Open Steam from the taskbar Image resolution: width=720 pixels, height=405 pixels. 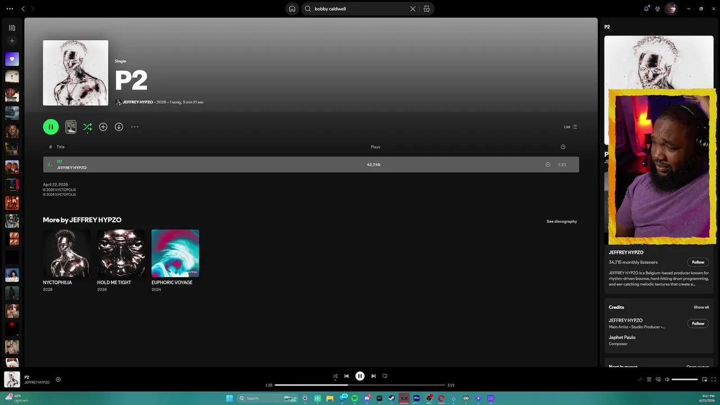391,398
